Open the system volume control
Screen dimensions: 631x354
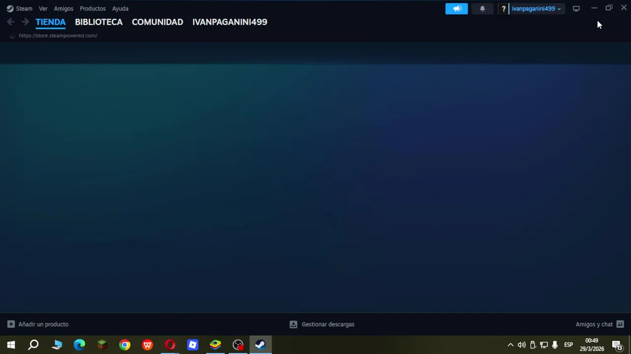pos(522,345)
